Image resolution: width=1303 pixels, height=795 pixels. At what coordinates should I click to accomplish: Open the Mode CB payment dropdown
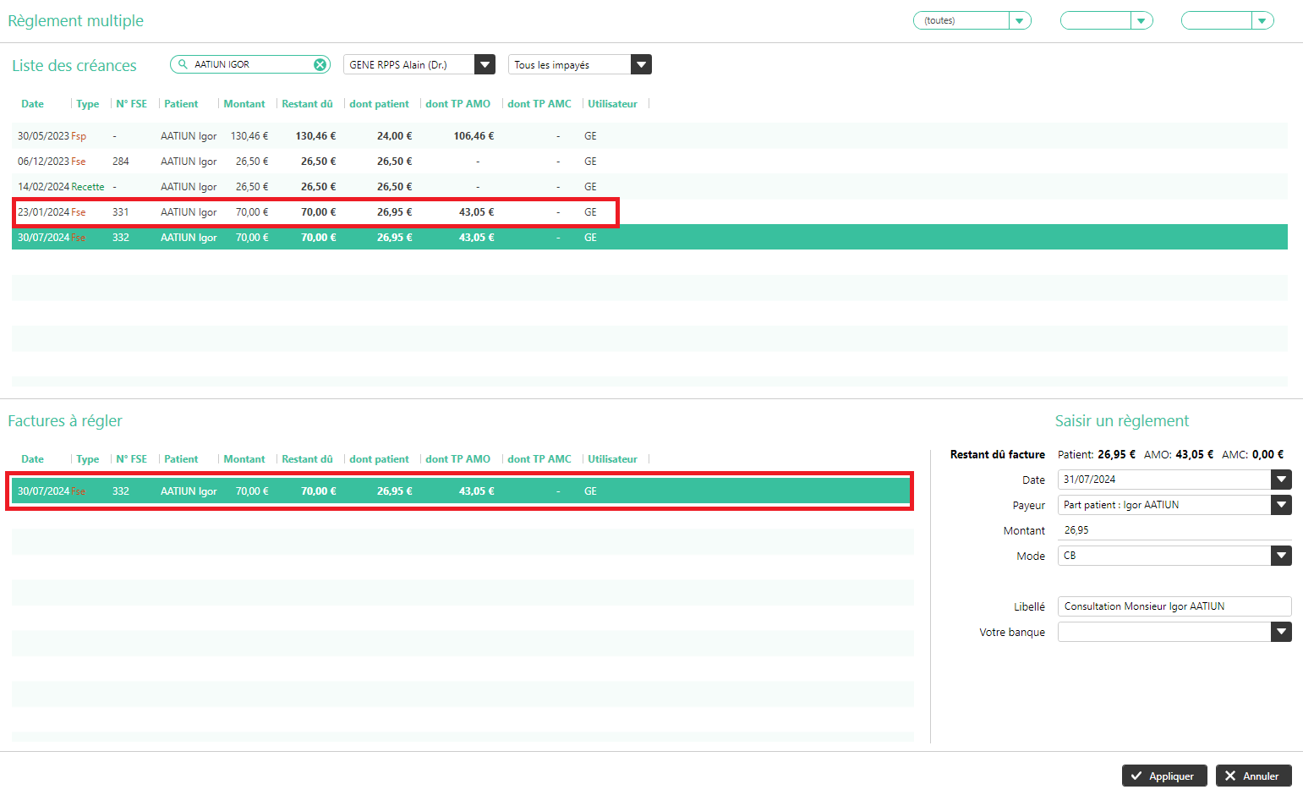tap(1281, 556)
